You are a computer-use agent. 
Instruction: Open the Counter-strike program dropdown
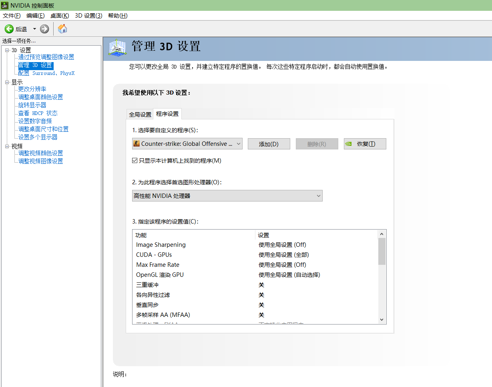click(187, 144)
